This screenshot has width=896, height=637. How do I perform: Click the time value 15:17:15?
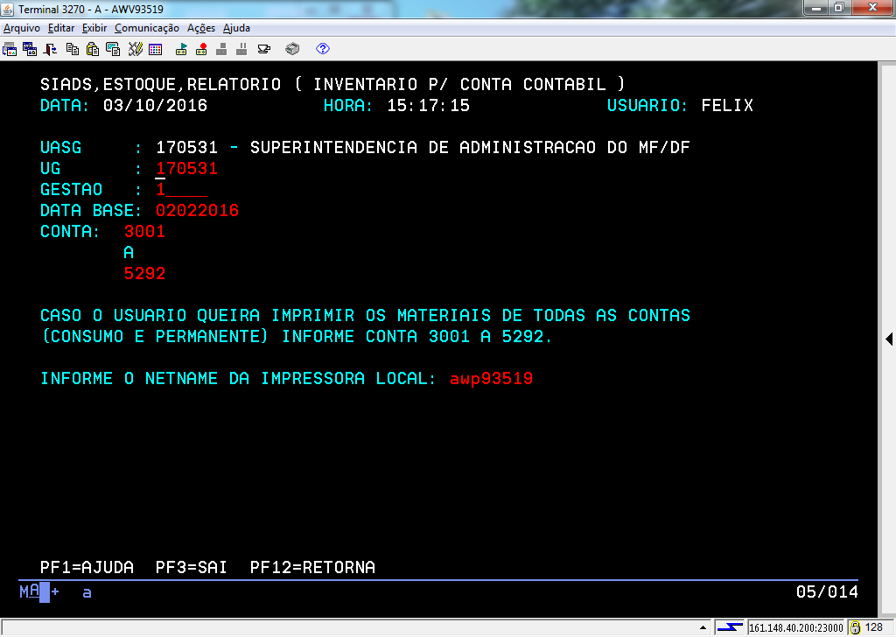click(x=428, y=105)
